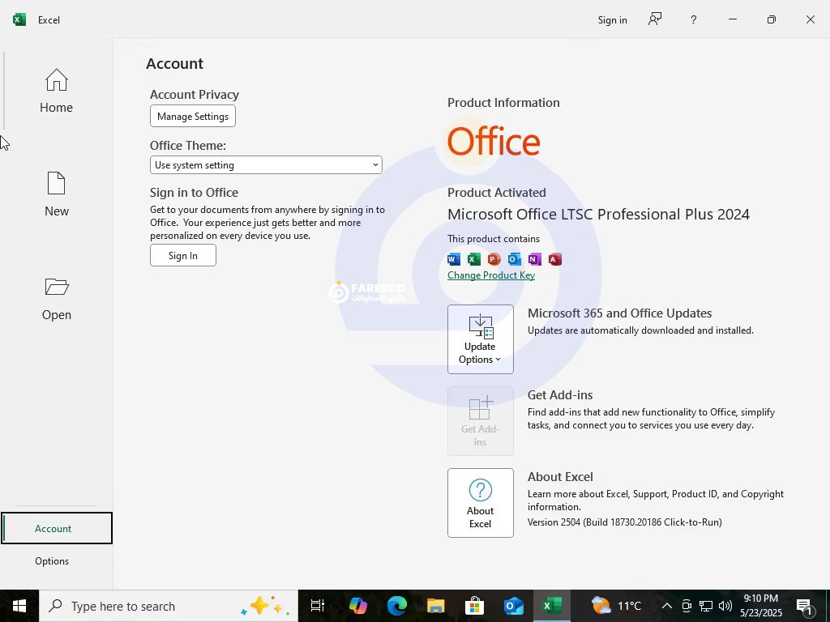Launch Copilot from the taskbar
830x622 pixels.
[x=357, y=606]
